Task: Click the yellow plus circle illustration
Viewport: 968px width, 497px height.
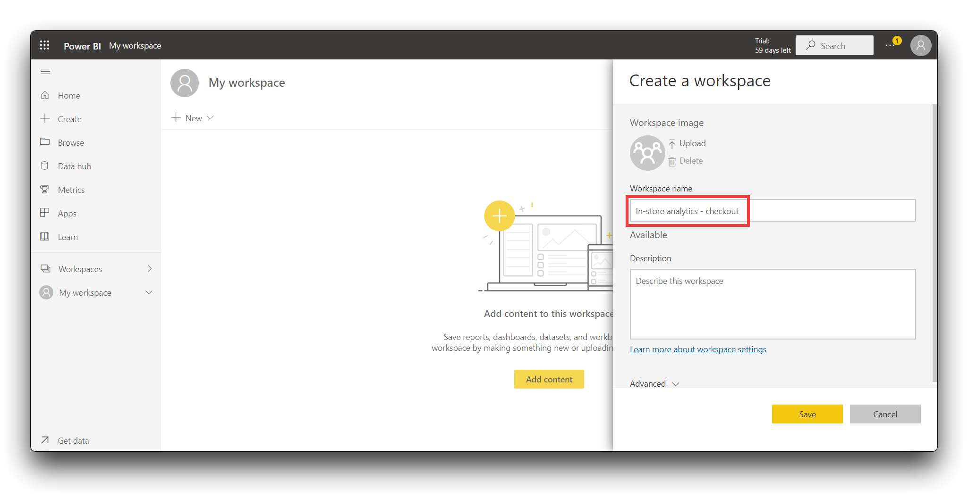Action: pos(499,216)
